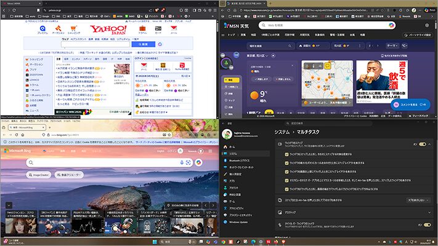Click the Windows Start button on taskbar
This screenshot has height=246, width=438.
point(154,240)
